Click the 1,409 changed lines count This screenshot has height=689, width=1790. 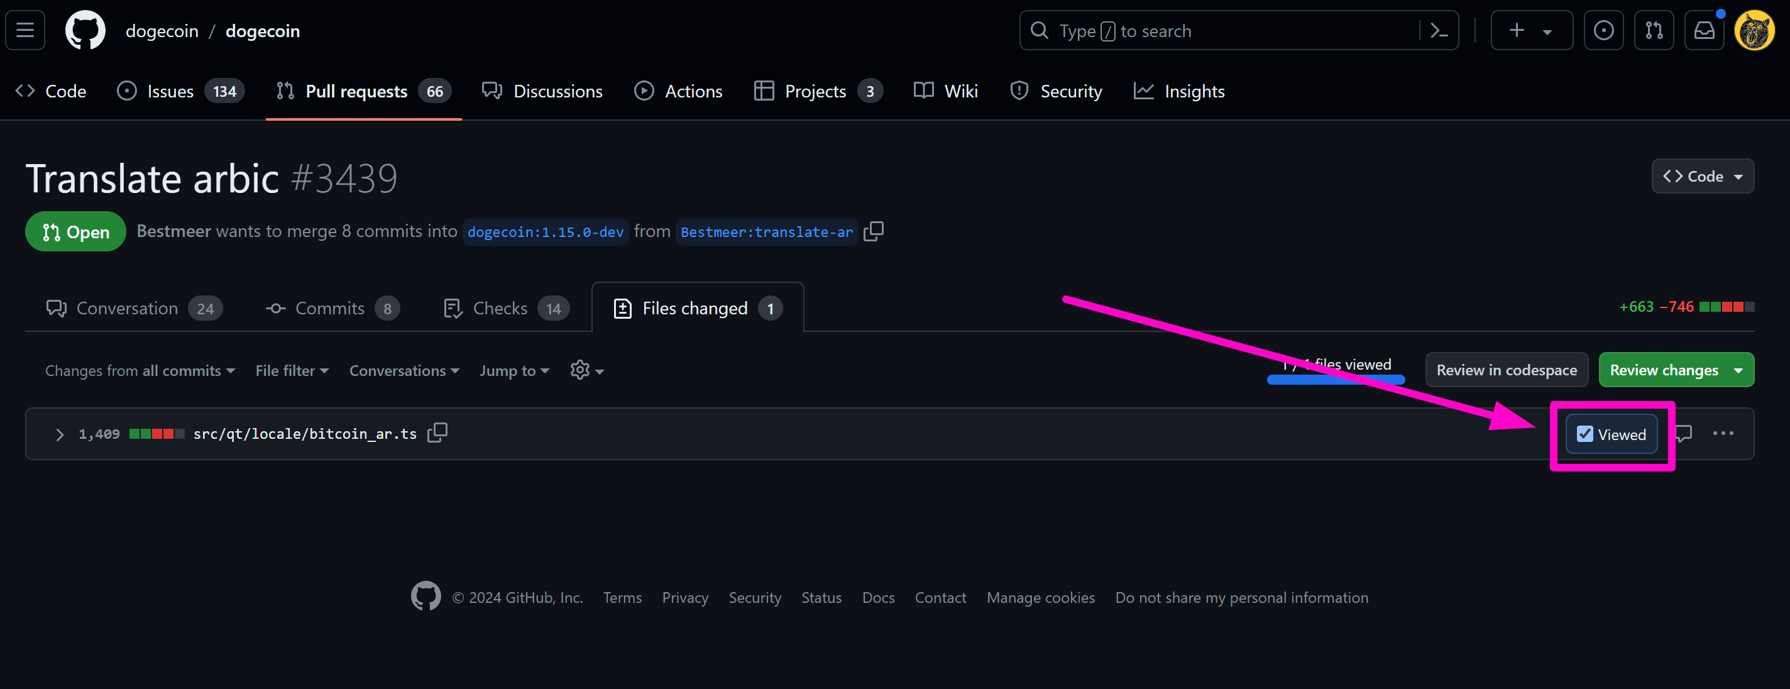point(99,434)
